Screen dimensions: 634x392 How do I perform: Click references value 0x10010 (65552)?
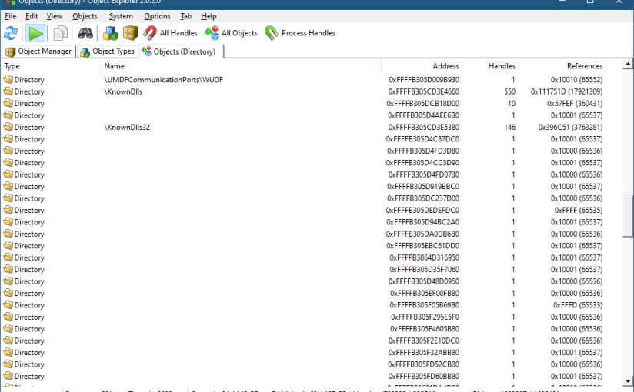576,80
